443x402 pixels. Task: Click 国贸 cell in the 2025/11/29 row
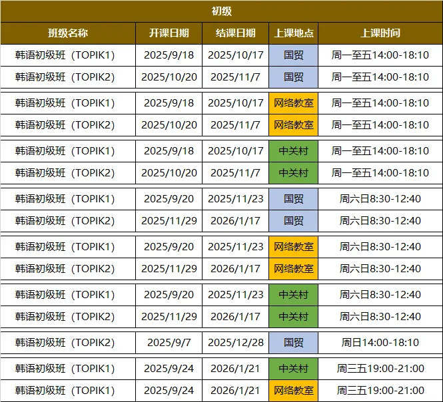(x=294, y=221)
